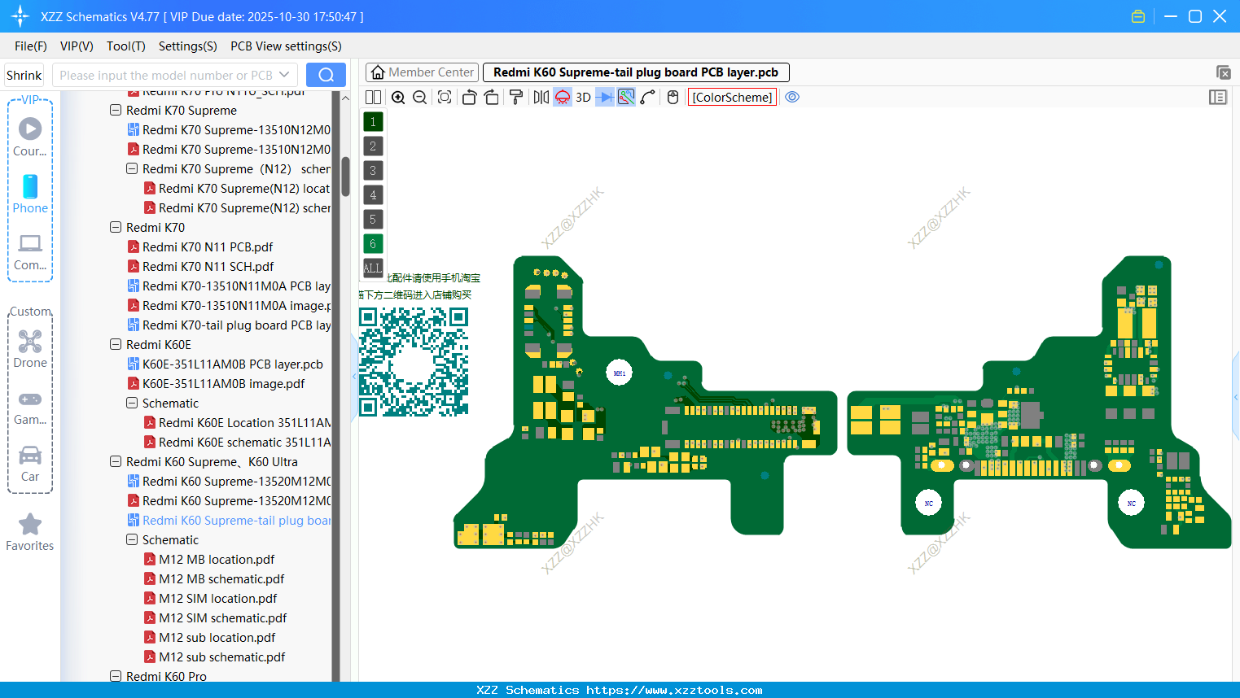Switch to 3D view

[x=583, y=98]
